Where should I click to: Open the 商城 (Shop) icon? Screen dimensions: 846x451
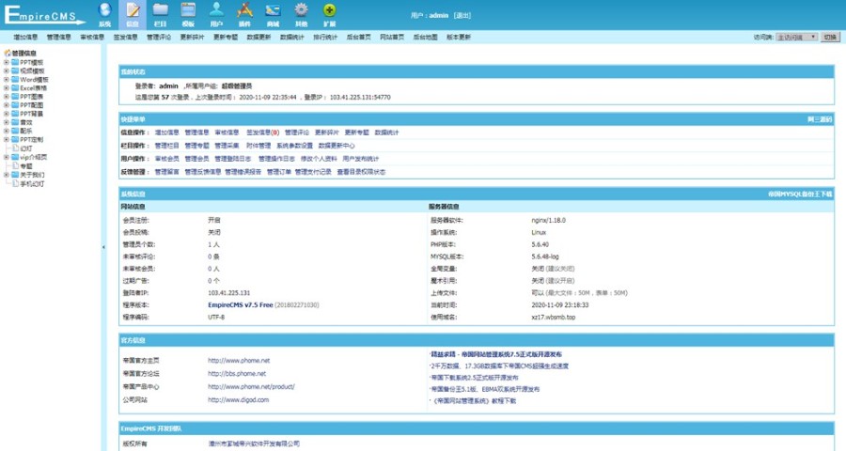[273, 12]
